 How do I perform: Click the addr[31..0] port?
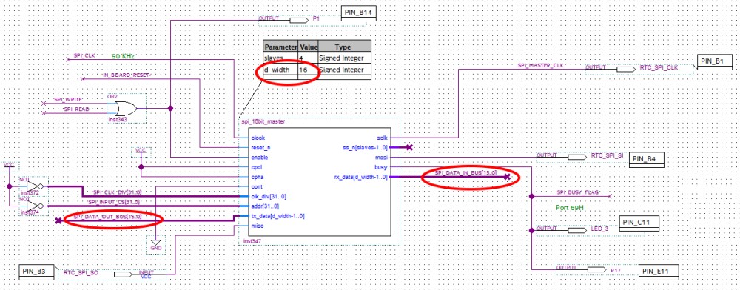pyautogui.click(x=266, y=206)
